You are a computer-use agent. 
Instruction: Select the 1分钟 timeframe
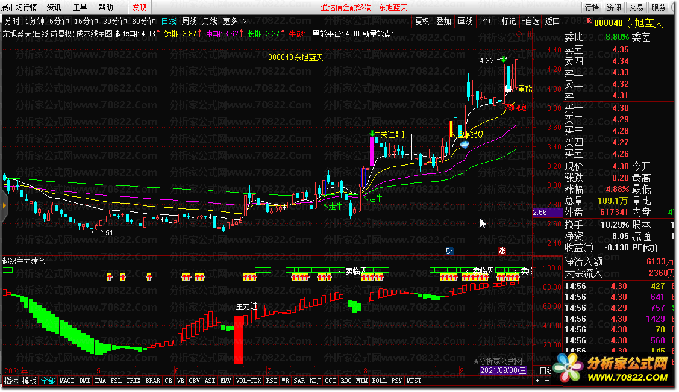pos(35,21)
